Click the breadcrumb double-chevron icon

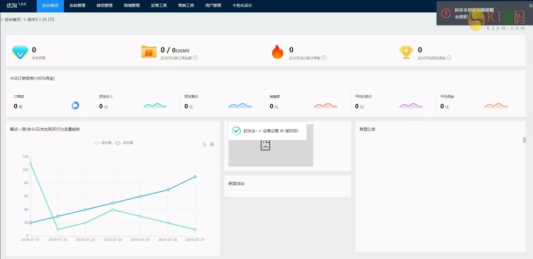tap(2, 20)
